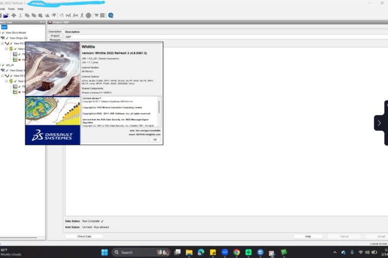Image resolution: width=388 pixels, height=258 pixels.
Task: Click the Help button at the bottom
Action: point(308,236)
